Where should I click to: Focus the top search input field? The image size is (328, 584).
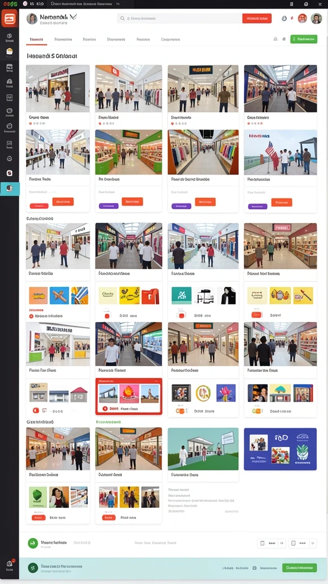pos(180,18)
